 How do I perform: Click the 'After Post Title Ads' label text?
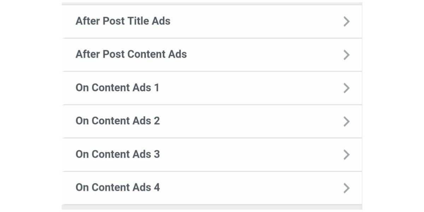point(123,21)
